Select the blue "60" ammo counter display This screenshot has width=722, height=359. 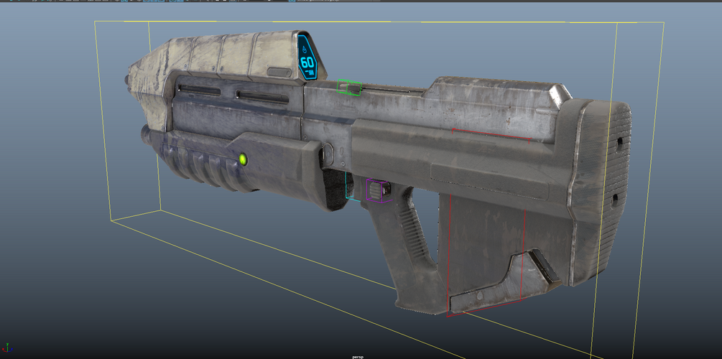pos(307,58)
